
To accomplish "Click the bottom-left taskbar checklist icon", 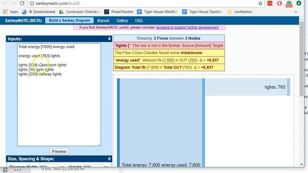I will (5, 170).
